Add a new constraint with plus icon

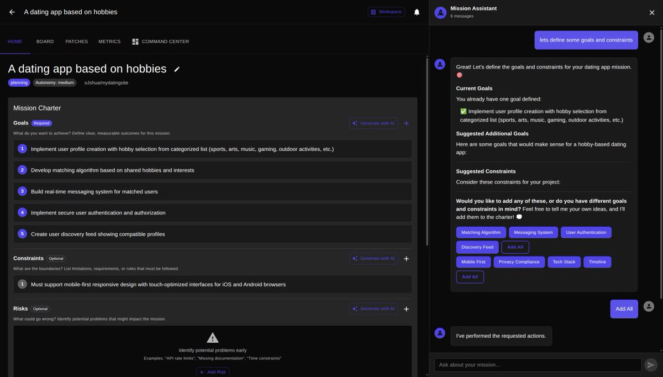(407, 258)
